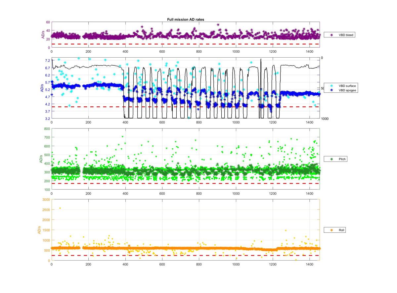The image size is (397, 293).
Task: Click the '2500' tick on the Roll plot
Action: (x=46, y=210)
